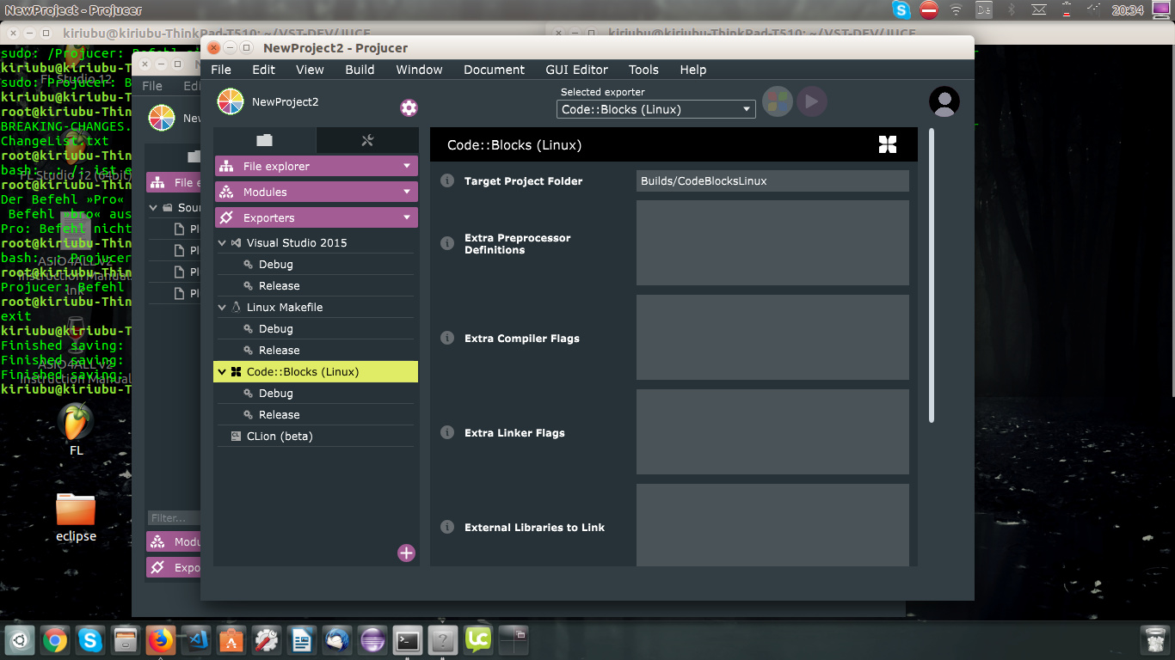Screen dimensions: 1175x660
Task: Open the user account avatar icon
Action: pyautogui.click(x=944, y=101)
